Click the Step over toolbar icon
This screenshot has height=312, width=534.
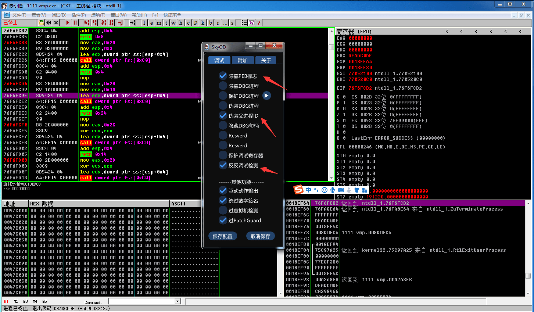point(94,23)
